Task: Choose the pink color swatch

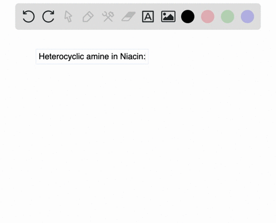Action: pos(208,17)
